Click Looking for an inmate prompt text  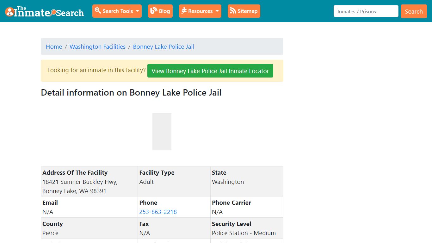[96, 70]
